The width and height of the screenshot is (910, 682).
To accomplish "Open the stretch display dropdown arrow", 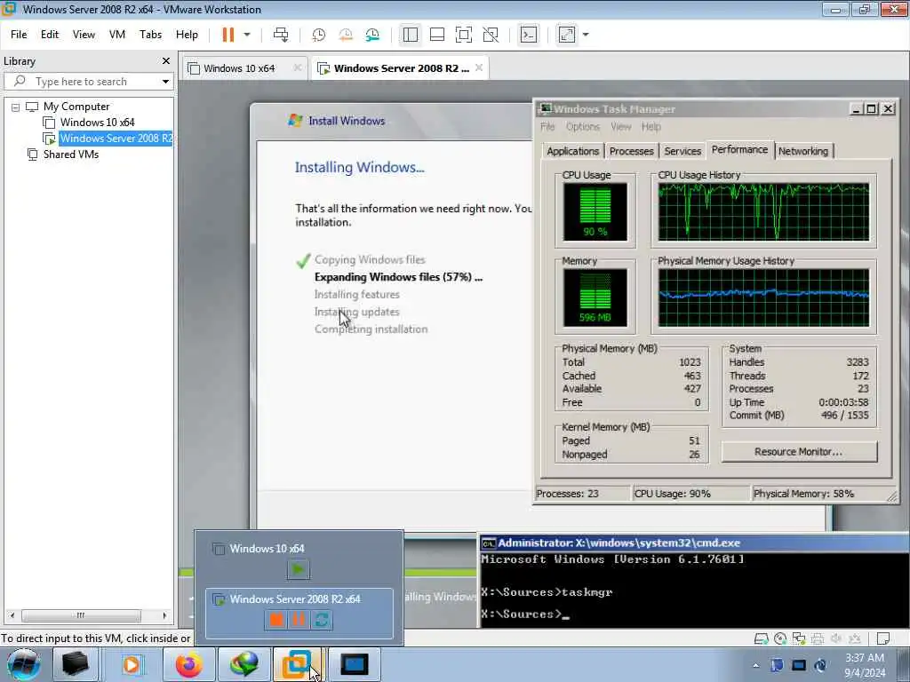I will click(x=586, y=35).
